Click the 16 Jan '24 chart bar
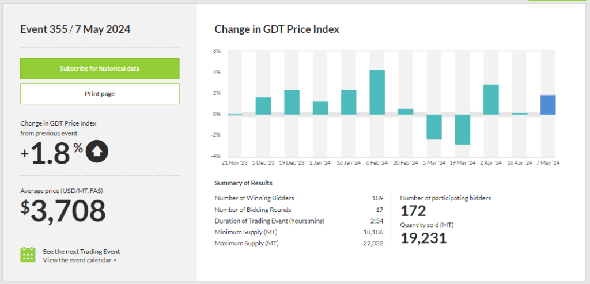 (x=349, y=103)
